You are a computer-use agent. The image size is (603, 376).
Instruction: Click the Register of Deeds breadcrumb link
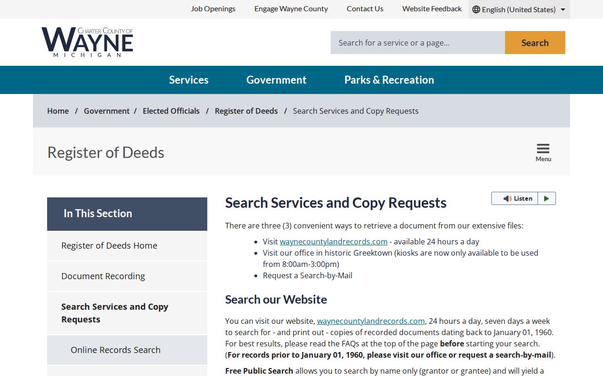(x=246, y=111)
